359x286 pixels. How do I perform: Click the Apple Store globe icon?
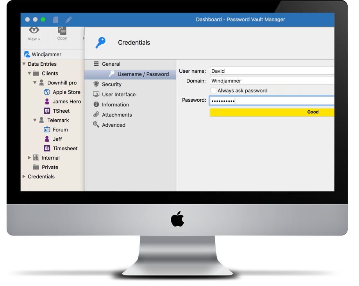(47, 92)
